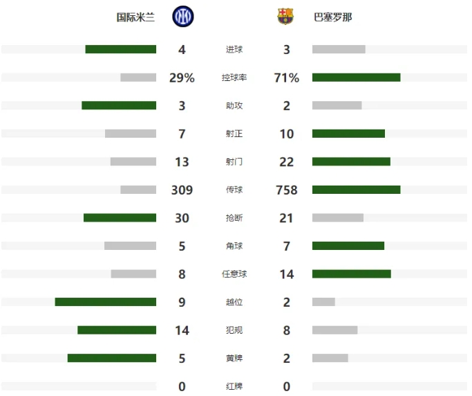This screenshot has height=396, width=472.
Task: Click the 助攻 row label
Action: (234, 105)
